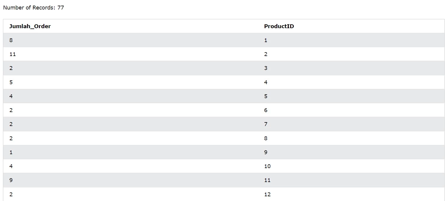Click Jumlah_Order value 11
Viewport: 445px width, 201px height.
12,54
